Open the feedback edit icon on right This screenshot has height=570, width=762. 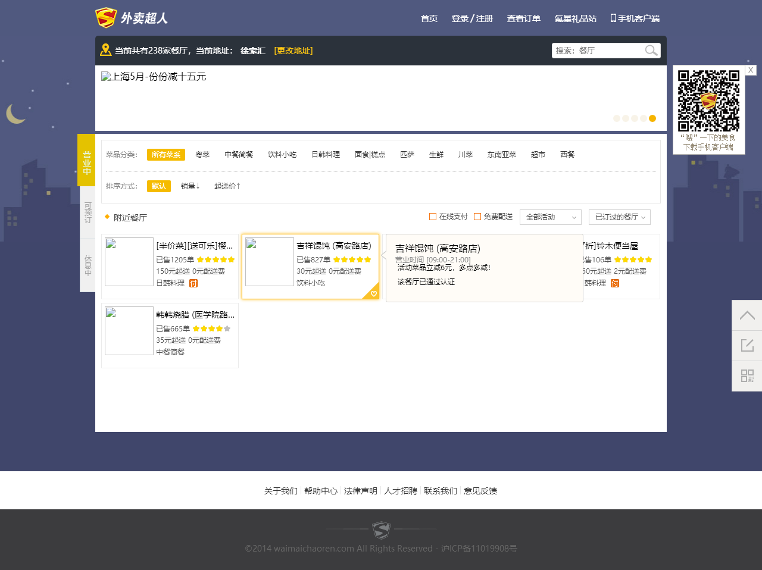coord(747,346)
